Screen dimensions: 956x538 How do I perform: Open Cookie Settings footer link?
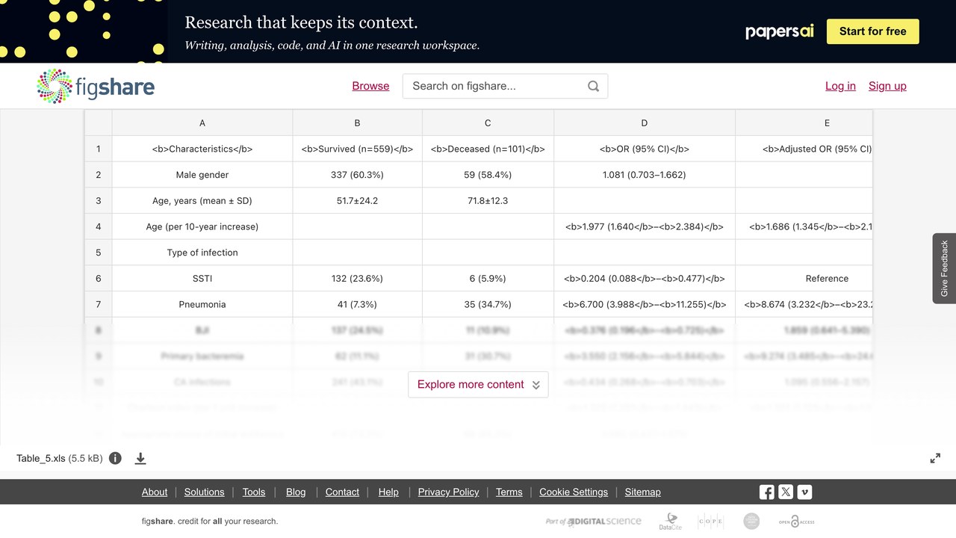574,492
